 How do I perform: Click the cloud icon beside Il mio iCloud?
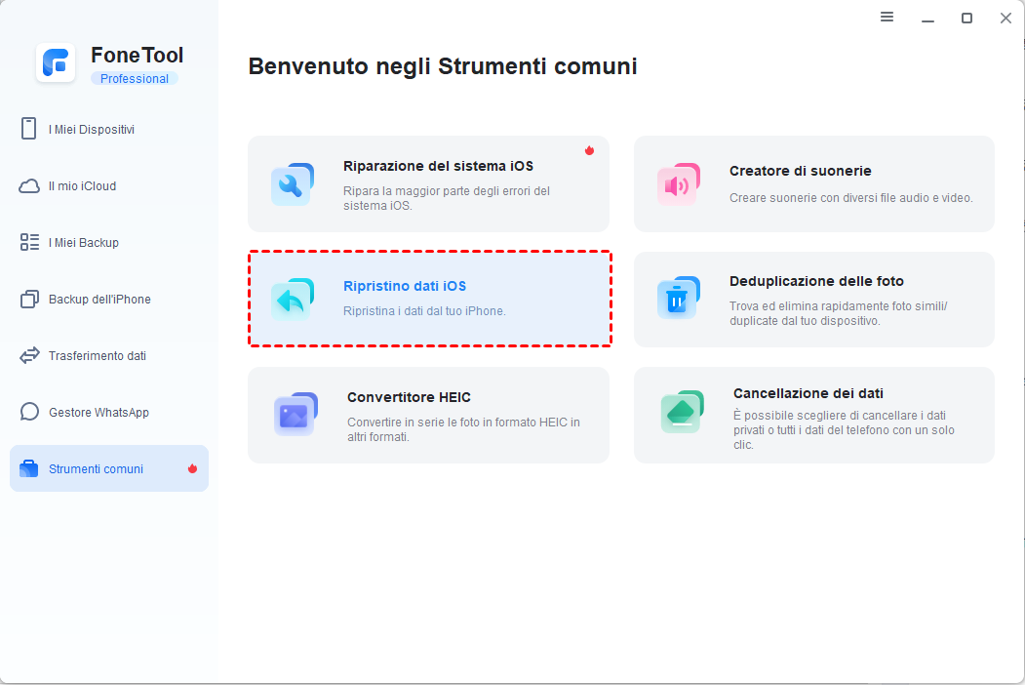point(29,185)
